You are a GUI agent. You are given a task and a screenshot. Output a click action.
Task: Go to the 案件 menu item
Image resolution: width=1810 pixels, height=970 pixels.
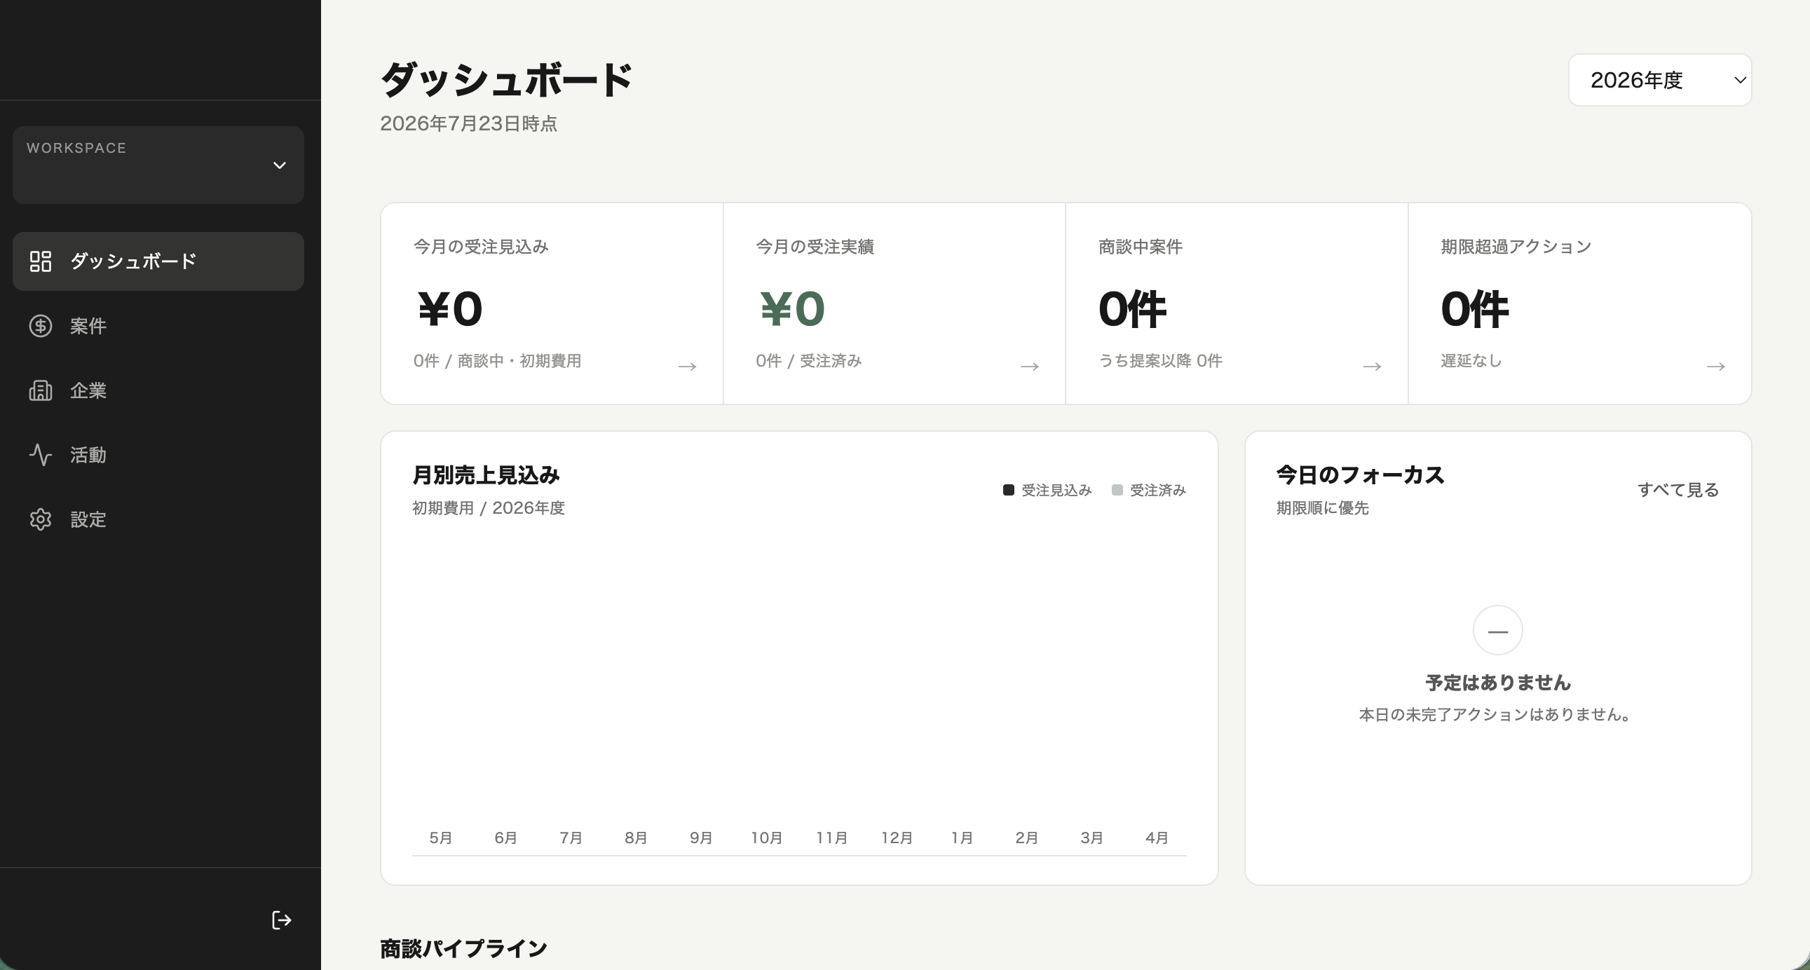point(158,326)
